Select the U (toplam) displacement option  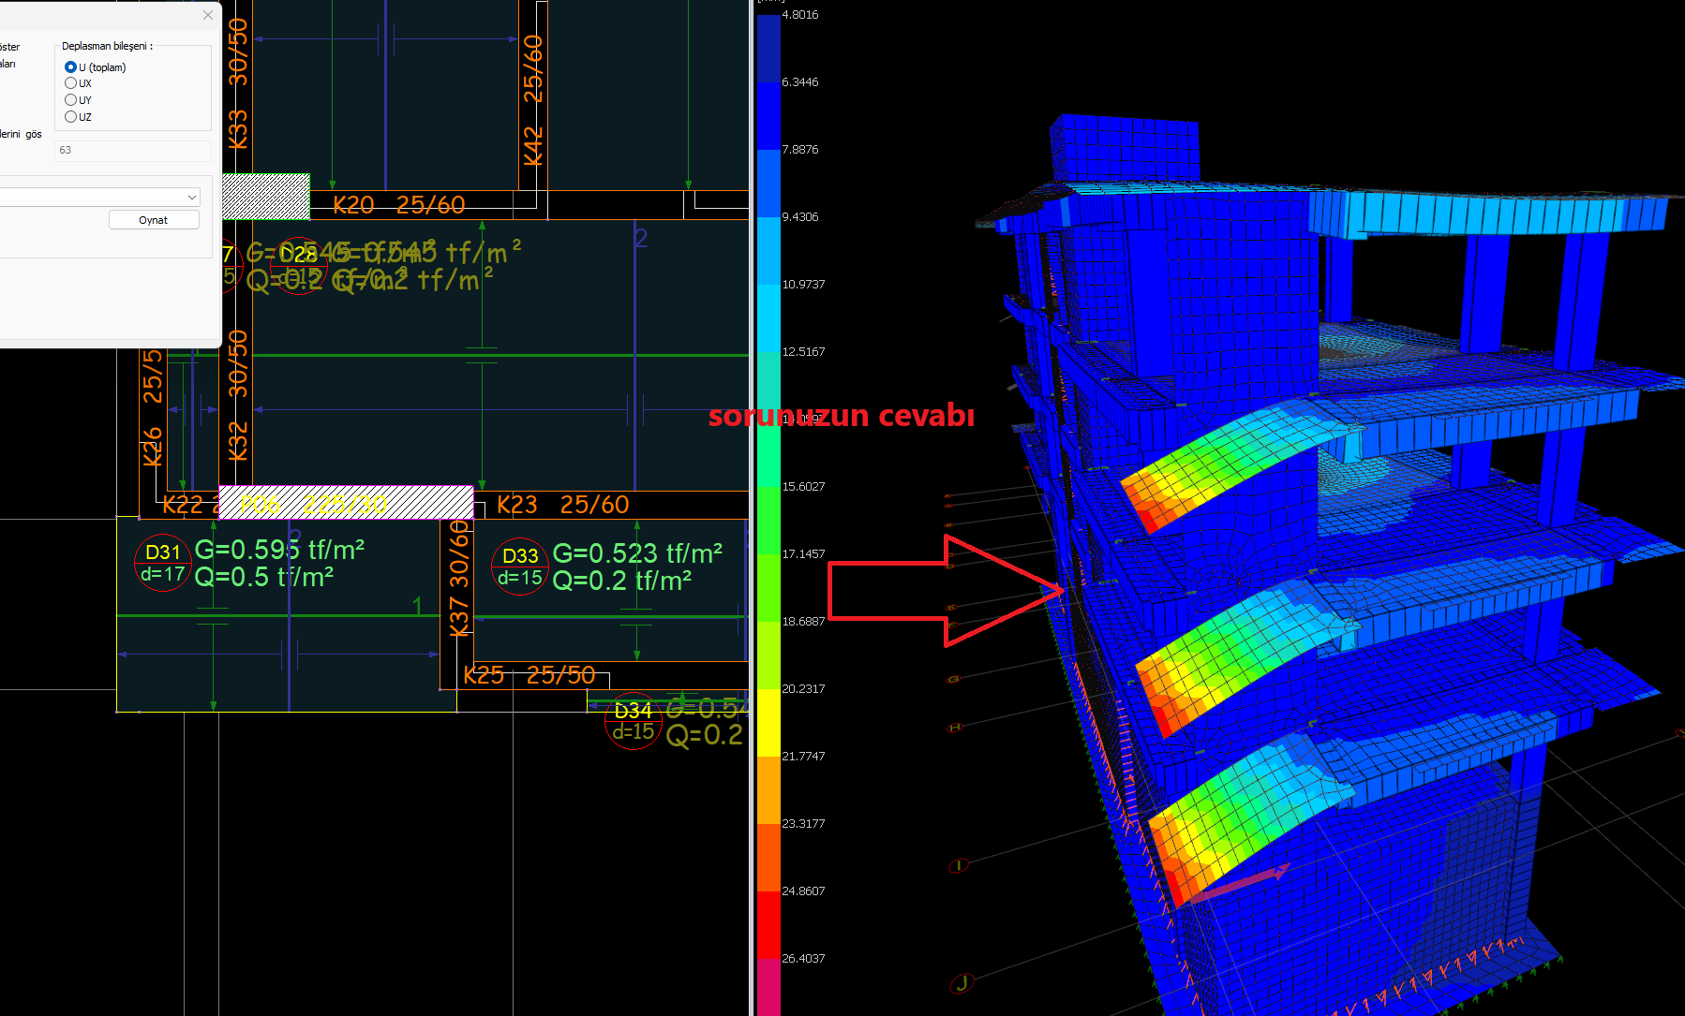70,67
